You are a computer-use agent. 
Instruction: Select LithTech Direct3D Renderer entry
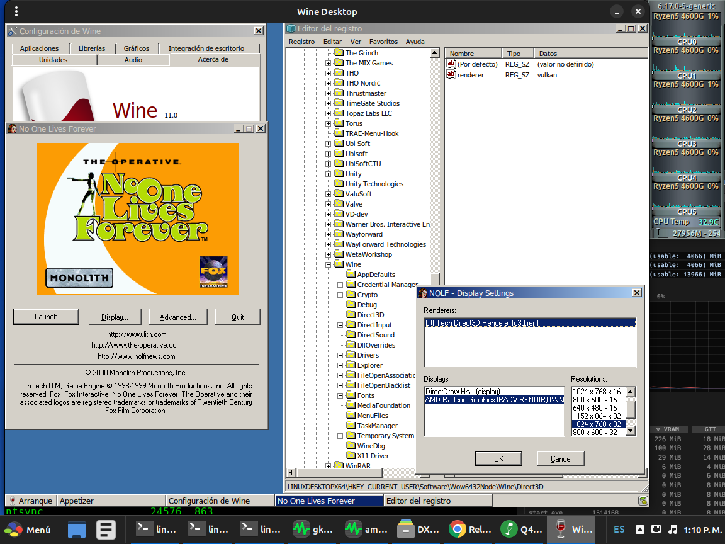pyautogui.click(x=530, y=323)
